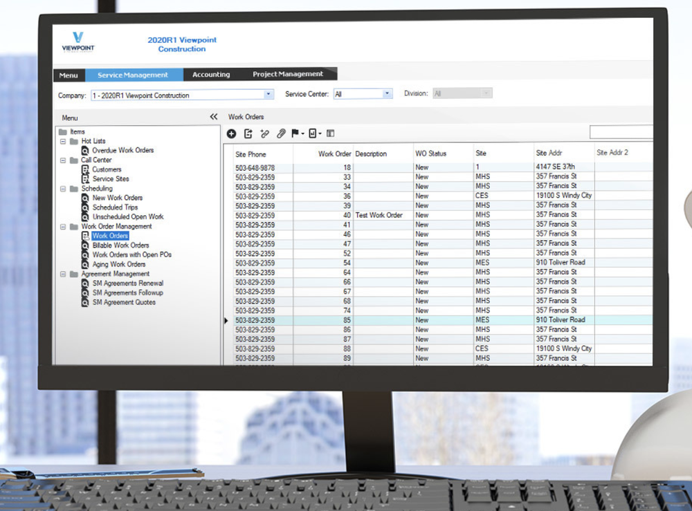Open the Company dropdown
Viewport: 692px width, 511px height.
click(268, 94)
